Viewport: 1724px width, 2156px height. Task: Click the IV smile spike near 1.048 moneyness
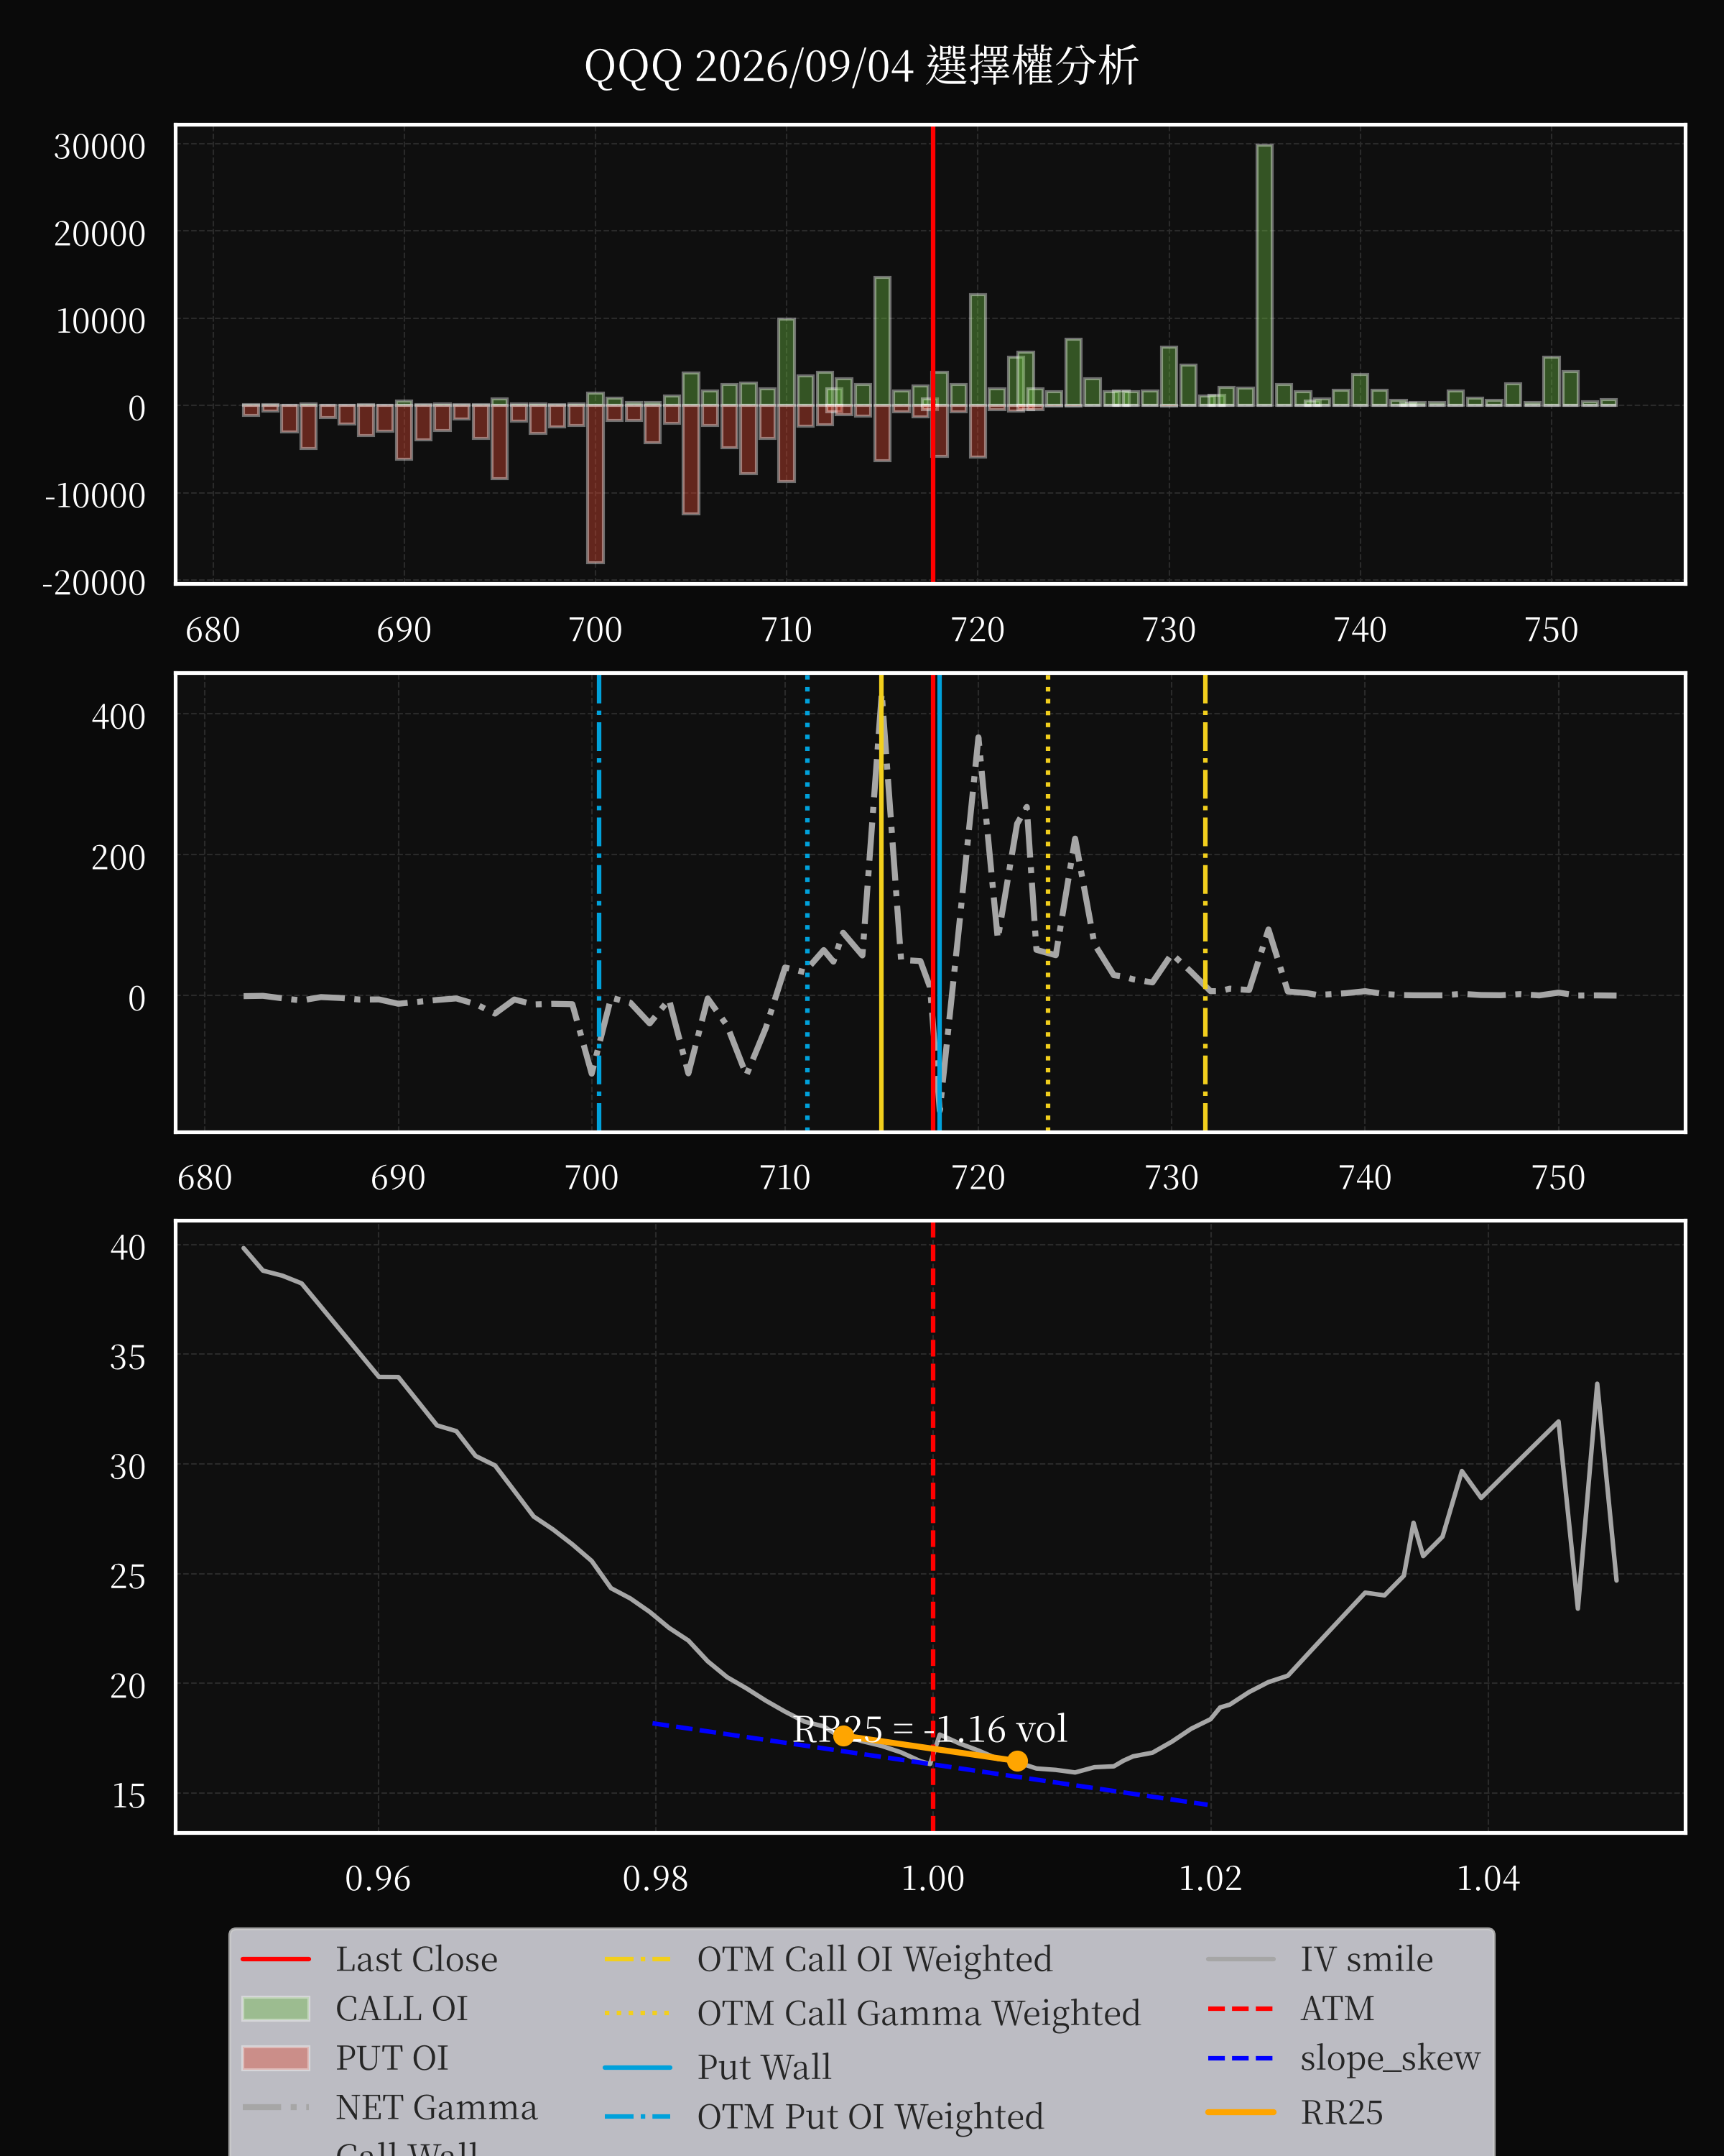(x=1597, y=1385)
